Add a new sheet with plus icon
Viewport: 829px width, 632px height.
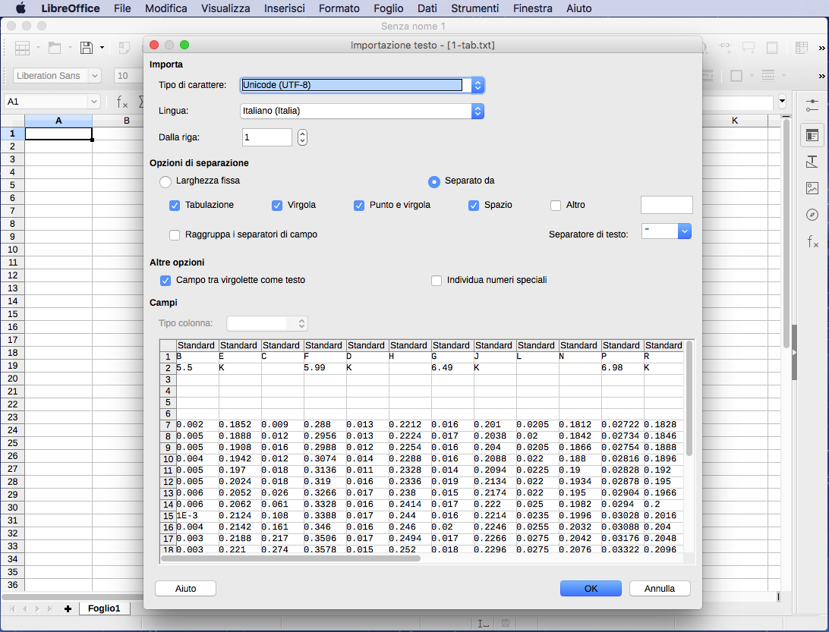(x=68, y=608)
